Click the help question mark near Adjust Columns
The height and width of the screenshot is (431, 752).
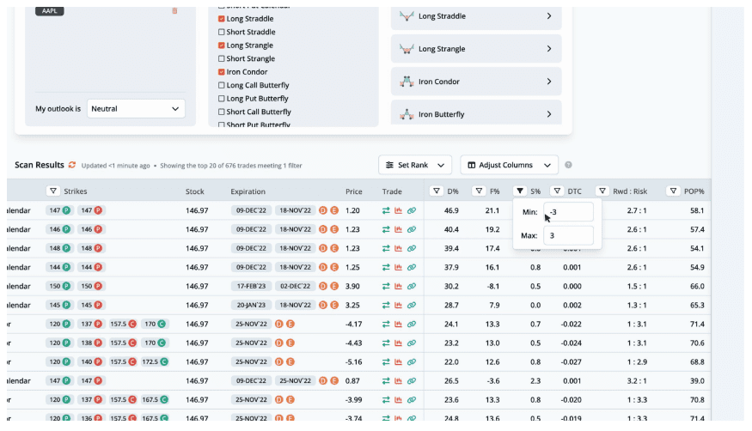coord(568,165)
